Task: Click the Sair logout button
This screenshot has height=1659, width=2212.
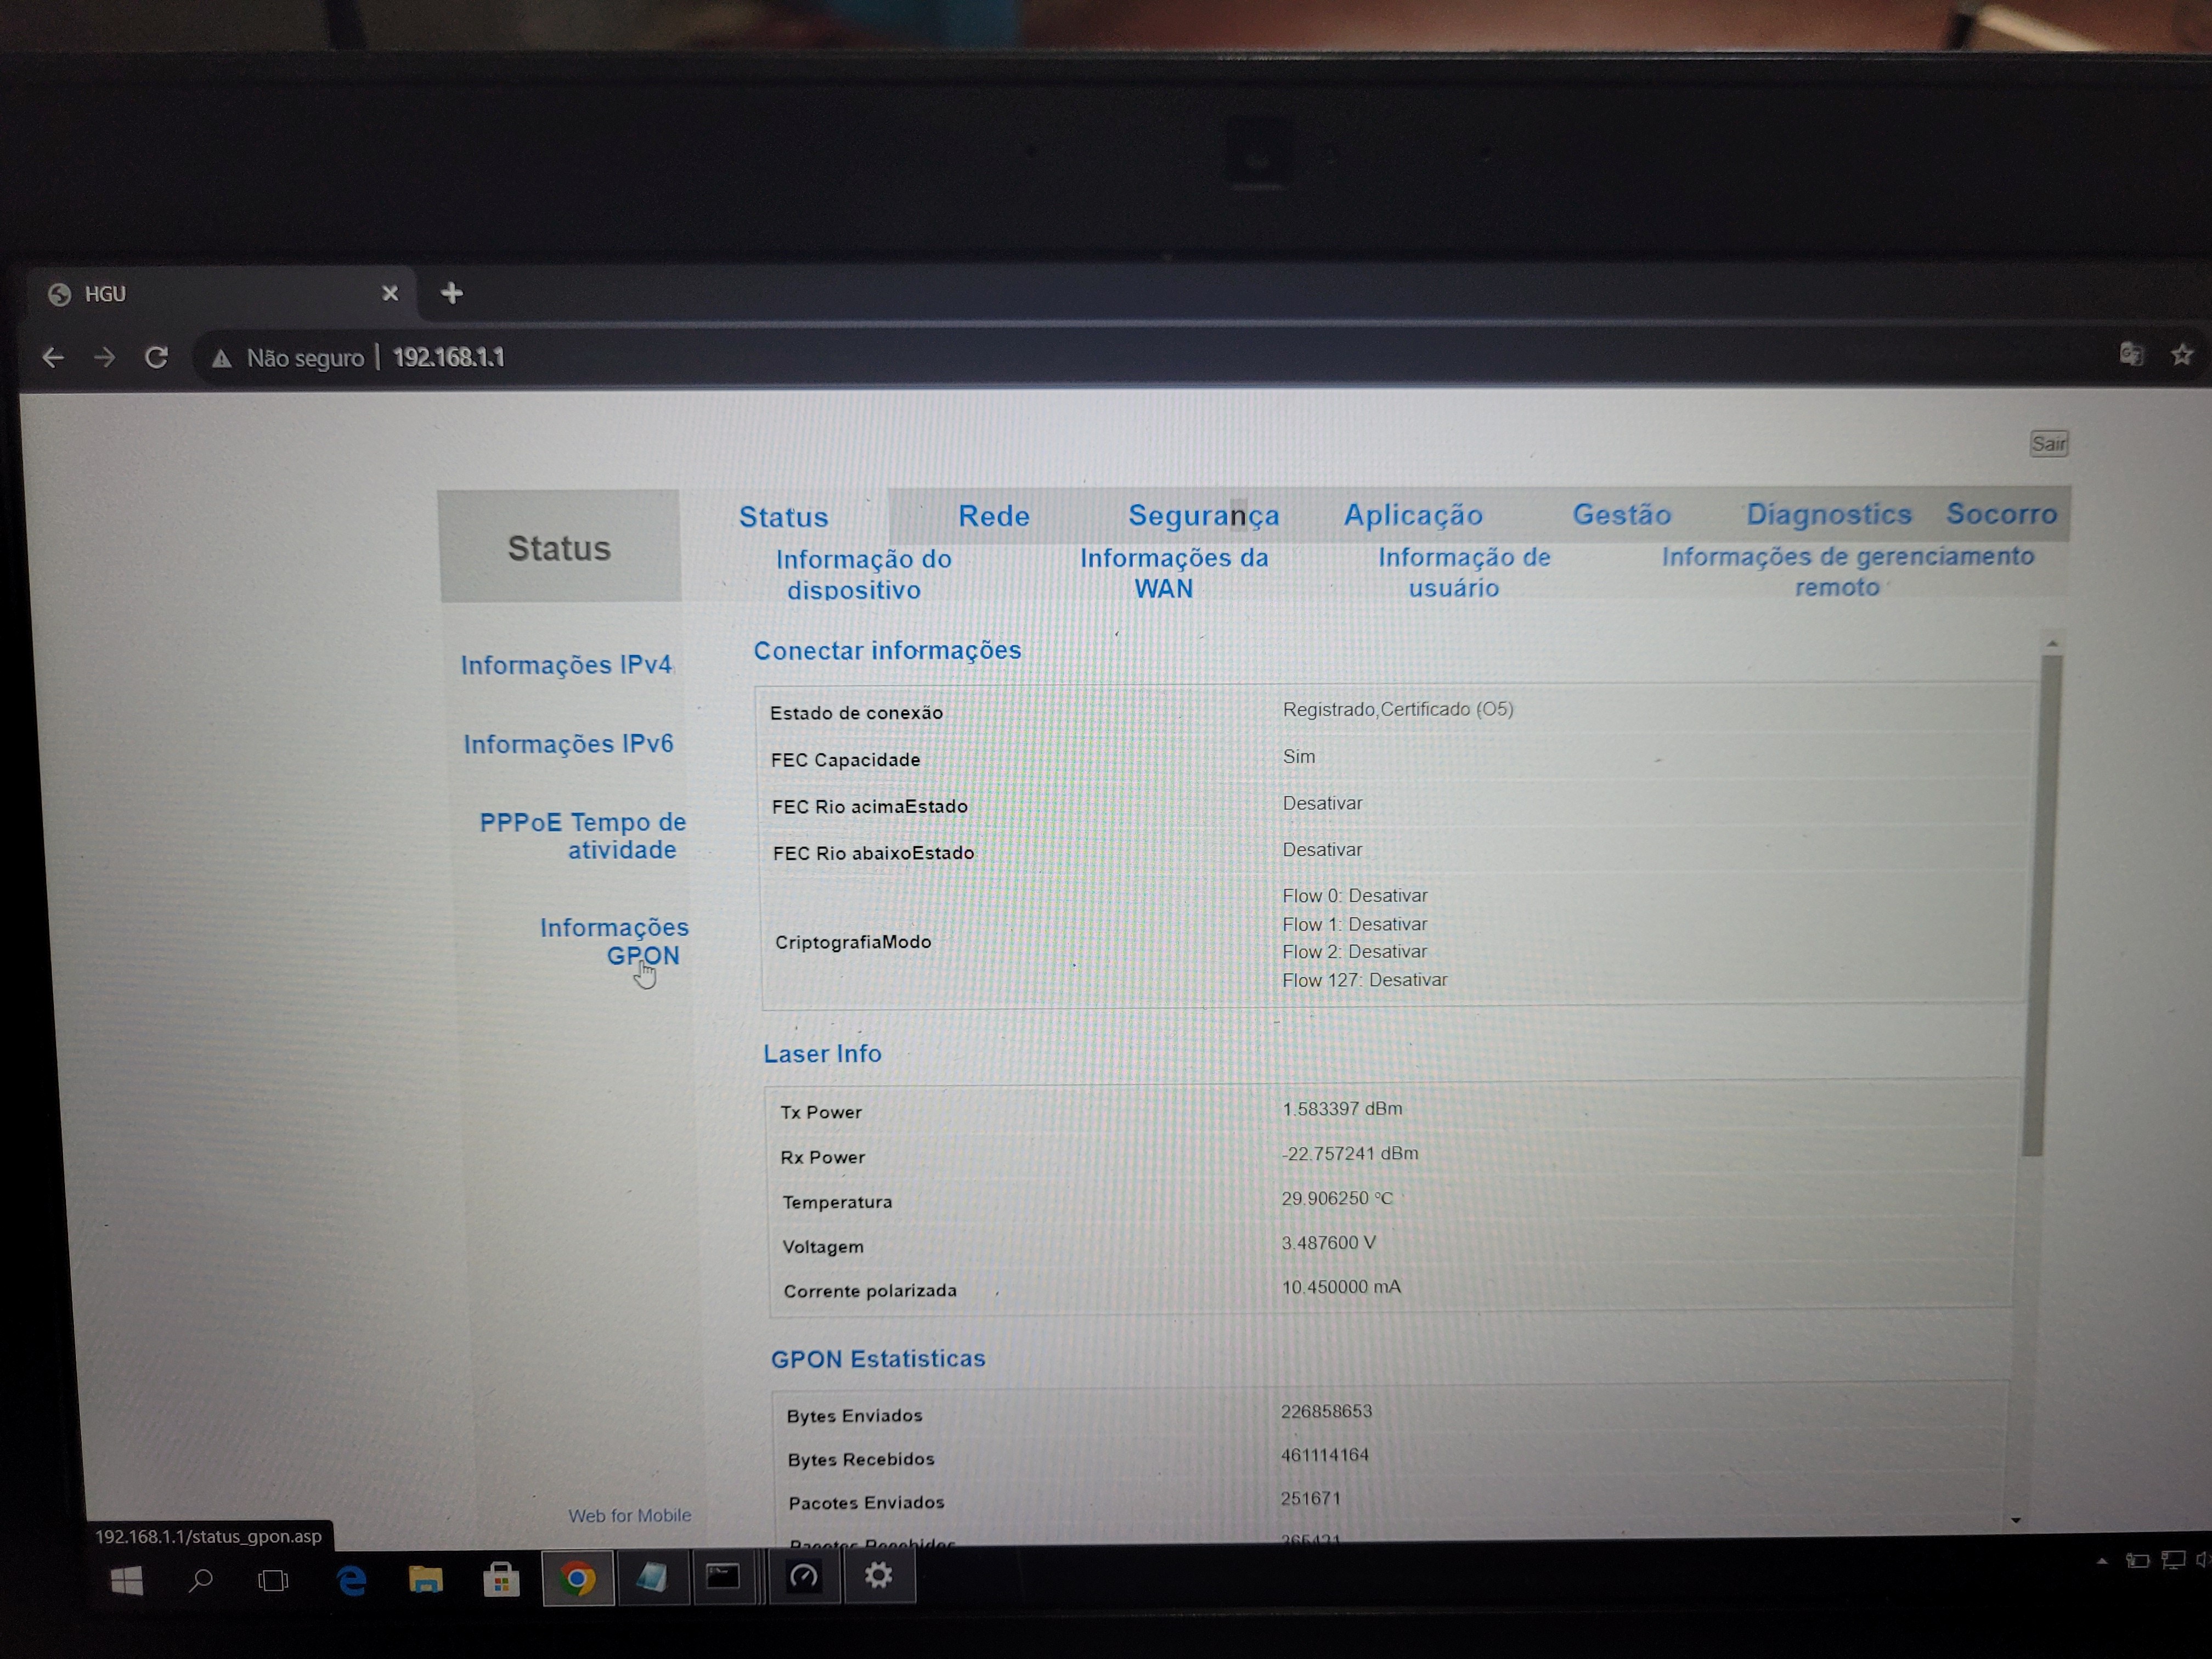Action: pos(2048,444)
